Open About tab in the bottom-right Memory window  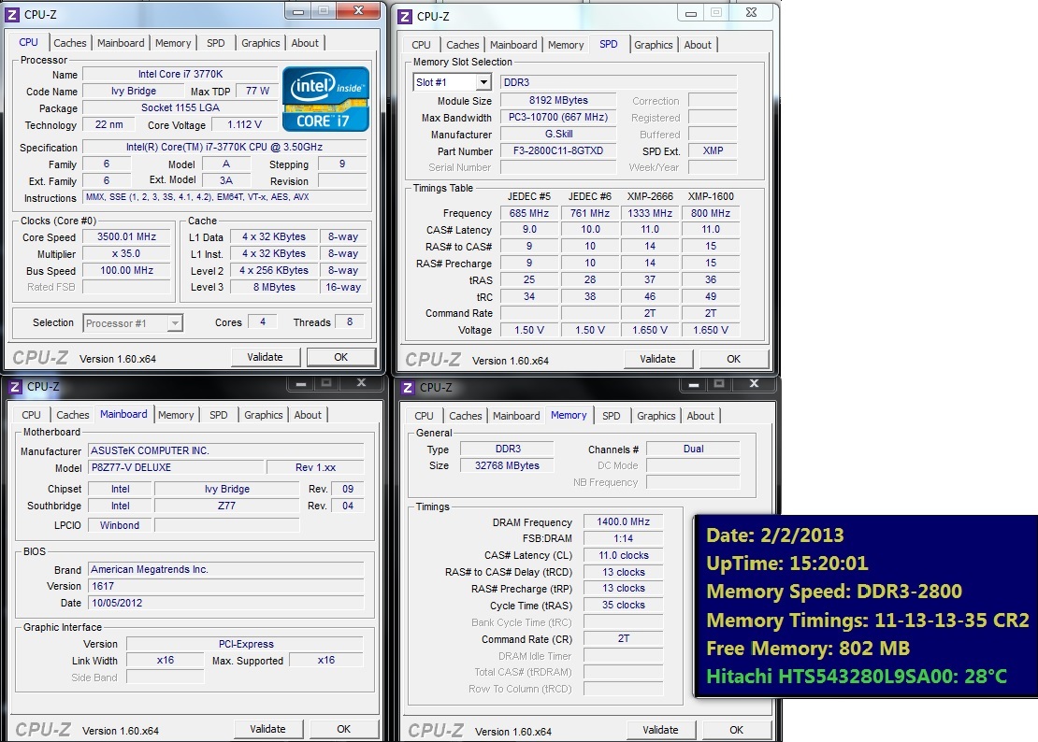point(700,416)
